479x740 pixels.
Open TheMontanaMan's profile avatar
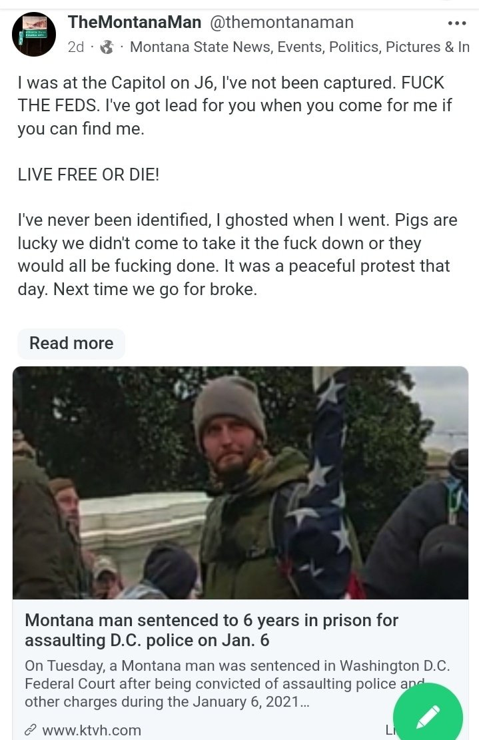tap(33, 35)
